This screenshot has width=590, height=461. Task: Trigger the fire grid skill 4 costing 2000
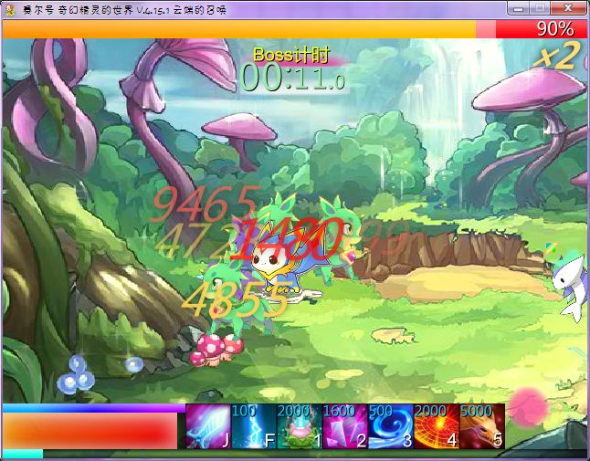coord(436,426)
